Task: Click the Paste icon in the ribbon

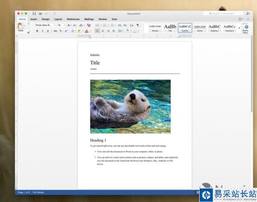Action: tap(20, 27)
